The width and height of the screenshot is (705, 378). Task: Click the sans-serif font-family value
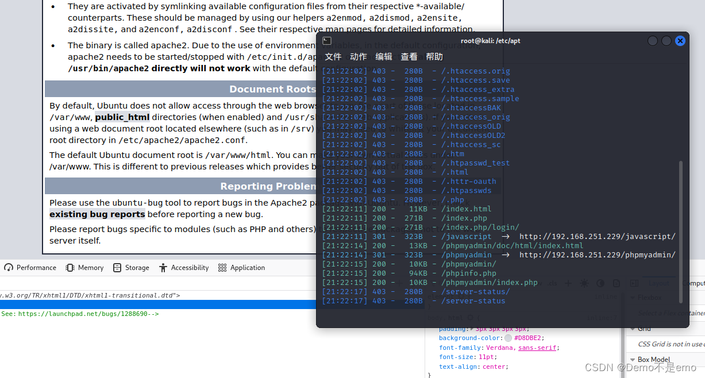click(x=537, y=348)
